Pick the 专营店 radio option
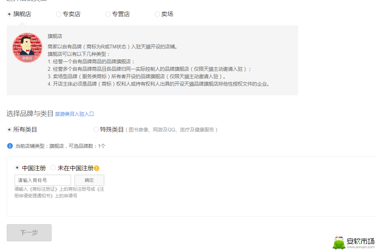 (x=108, y=14)
